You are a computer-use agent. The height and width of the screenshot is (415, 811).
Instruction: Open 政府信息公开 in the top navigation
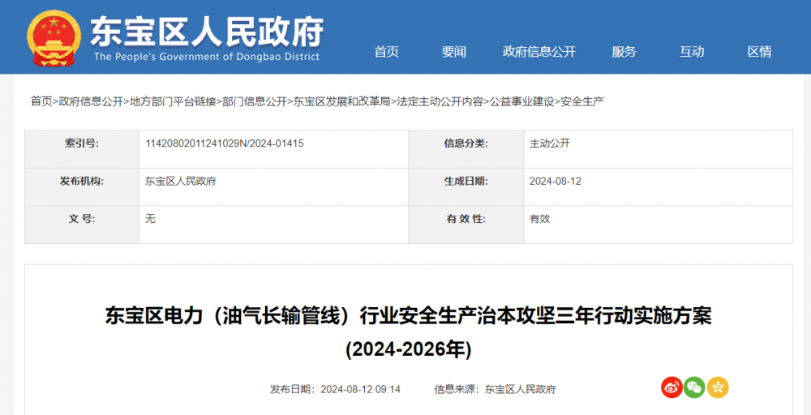click(x=539, y=52)
